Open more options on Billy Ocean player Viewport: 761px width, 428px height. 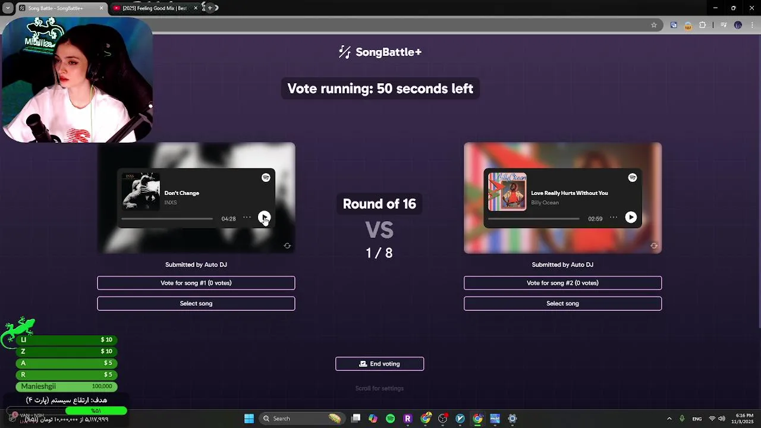point(614,218)
